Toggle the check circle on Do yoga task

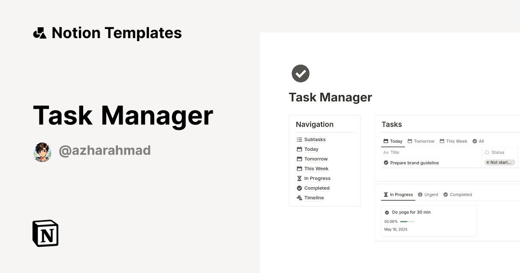tap(387, 212)
